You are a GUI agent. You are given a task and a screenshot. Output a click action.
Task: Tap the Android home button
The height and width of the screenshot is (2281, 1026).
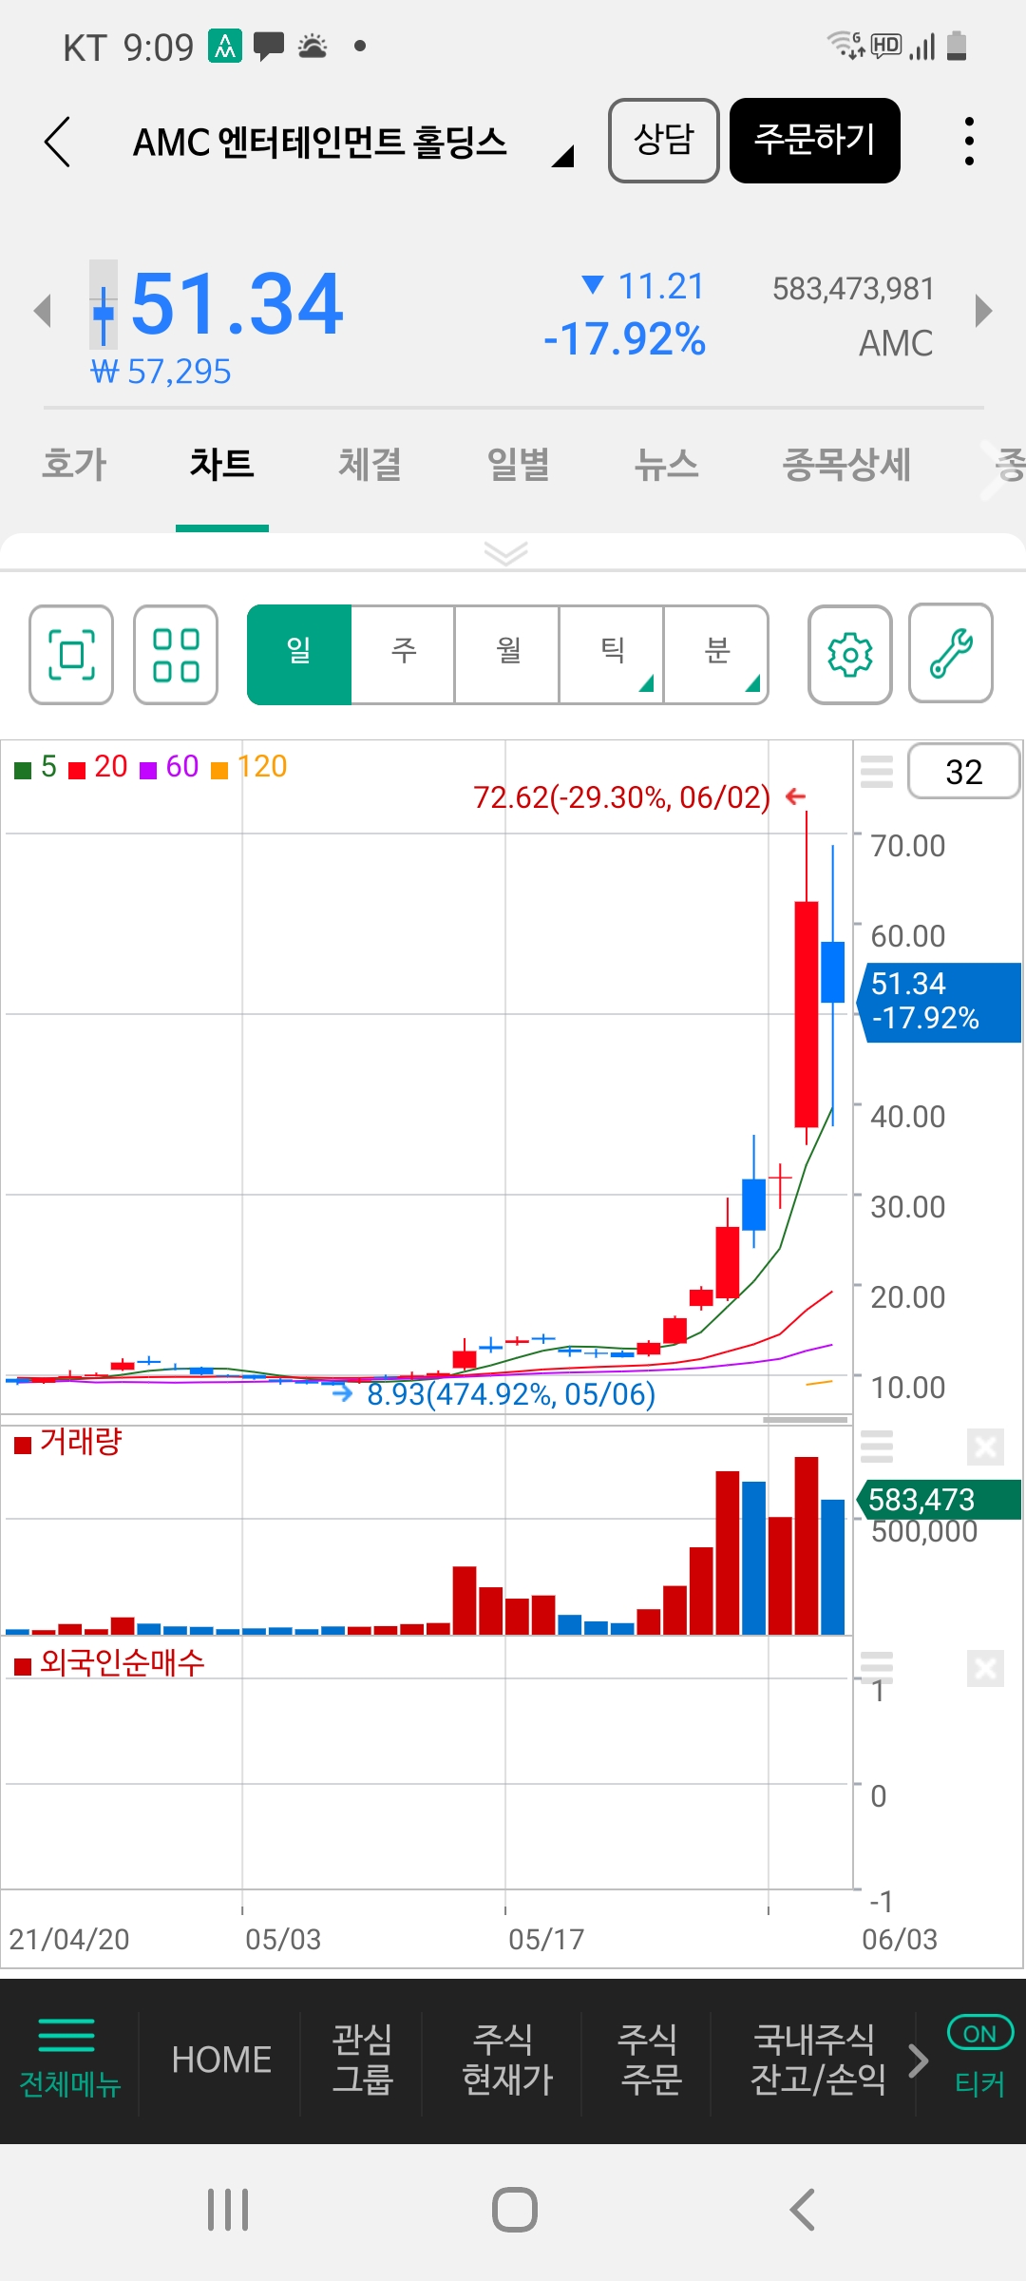click(x=515, y=2210)
